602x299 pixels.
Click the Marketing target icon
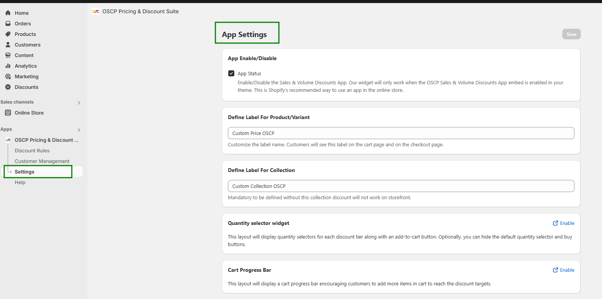click(8, 76)
